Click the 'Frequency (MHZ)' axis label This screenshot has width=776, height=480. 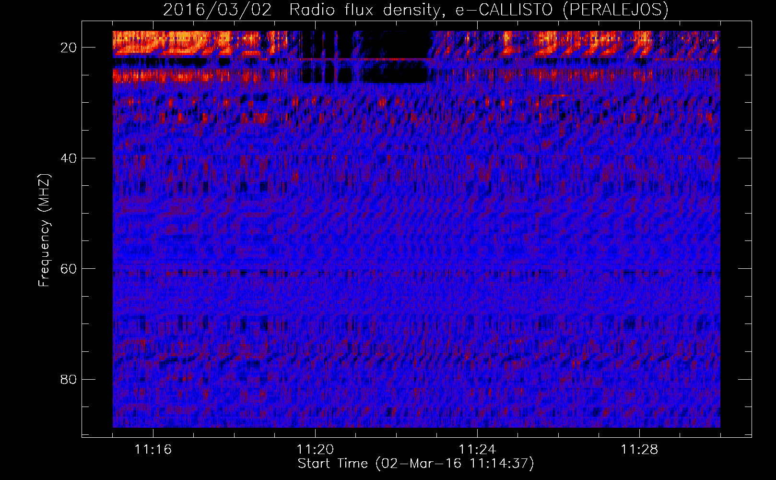coord(44,230)
